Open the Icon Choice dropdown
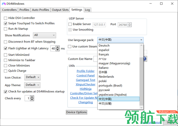Viewport: 178px width, 126px height. [x=32, y=77]
